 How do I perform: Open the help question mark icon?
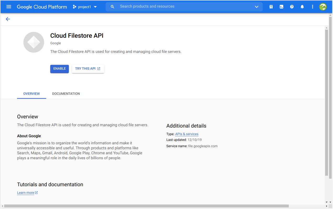292,7
